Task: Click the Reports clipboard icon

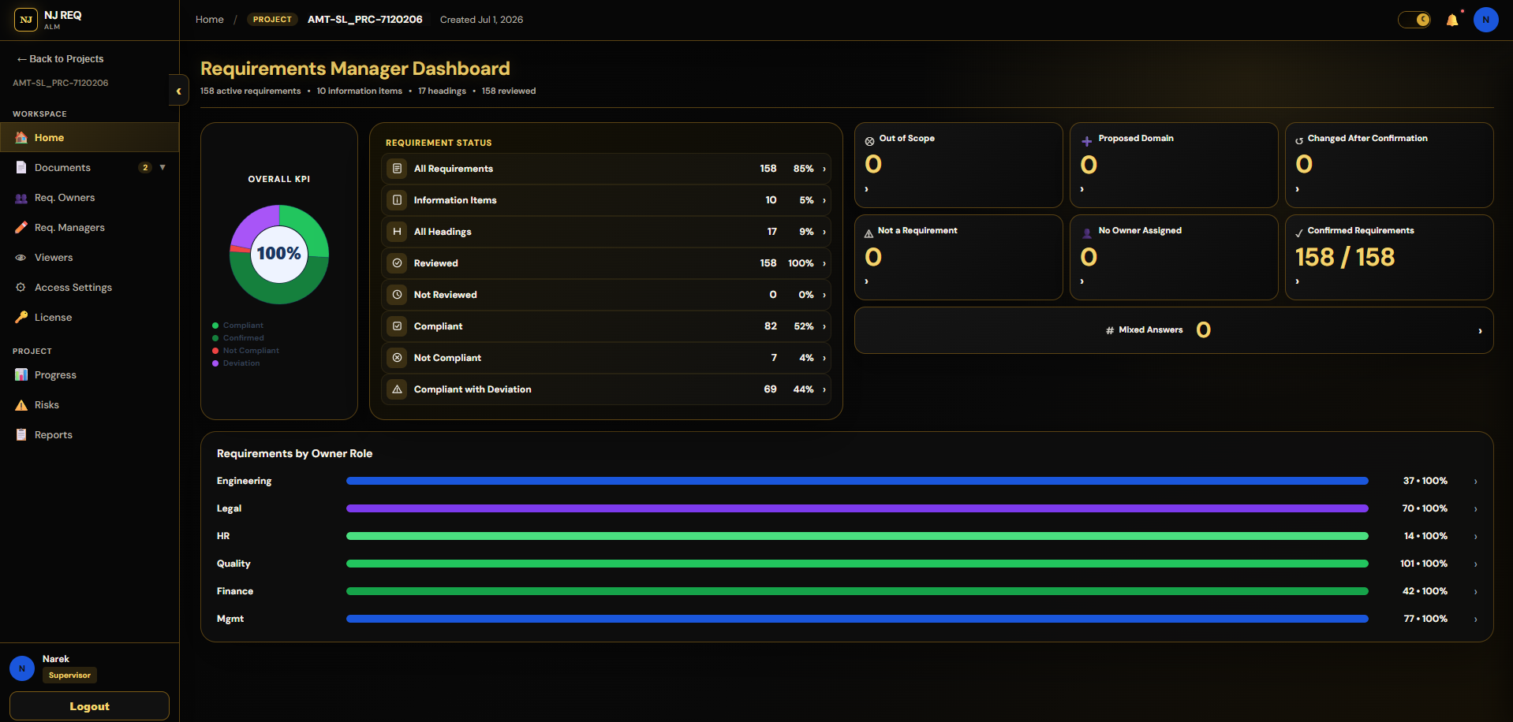Action: (x=21, y=435)
